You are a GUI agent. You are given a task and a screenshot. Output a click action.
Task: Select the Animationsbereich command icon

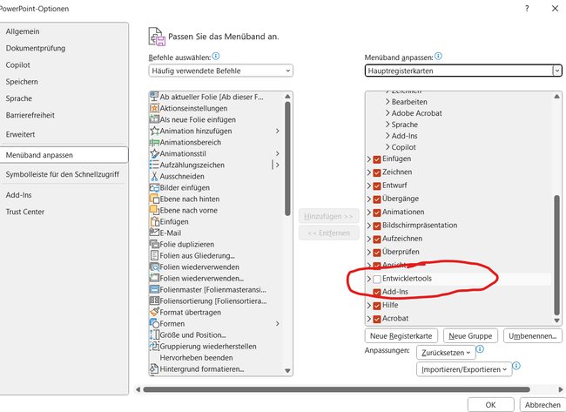click(154, 142)
